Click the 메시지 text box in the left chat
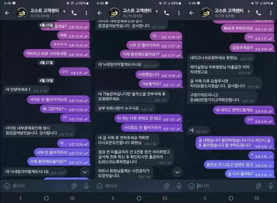This screenshot has height=203, width=277. tap(41, 186)
